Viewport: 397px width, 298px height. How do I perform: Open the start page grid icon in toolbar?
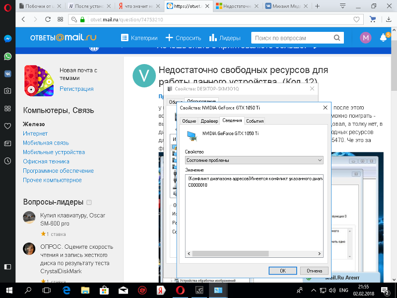[x=60, y=19]
